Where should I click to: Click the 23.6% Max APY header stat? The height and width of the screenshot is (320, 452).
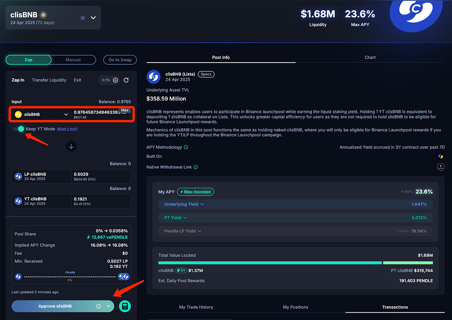360,18
